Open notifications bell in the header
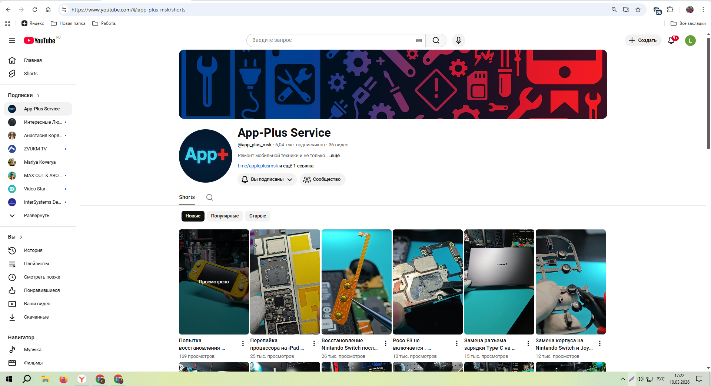This screenshot has width=711, height=386. coord(672,40)
